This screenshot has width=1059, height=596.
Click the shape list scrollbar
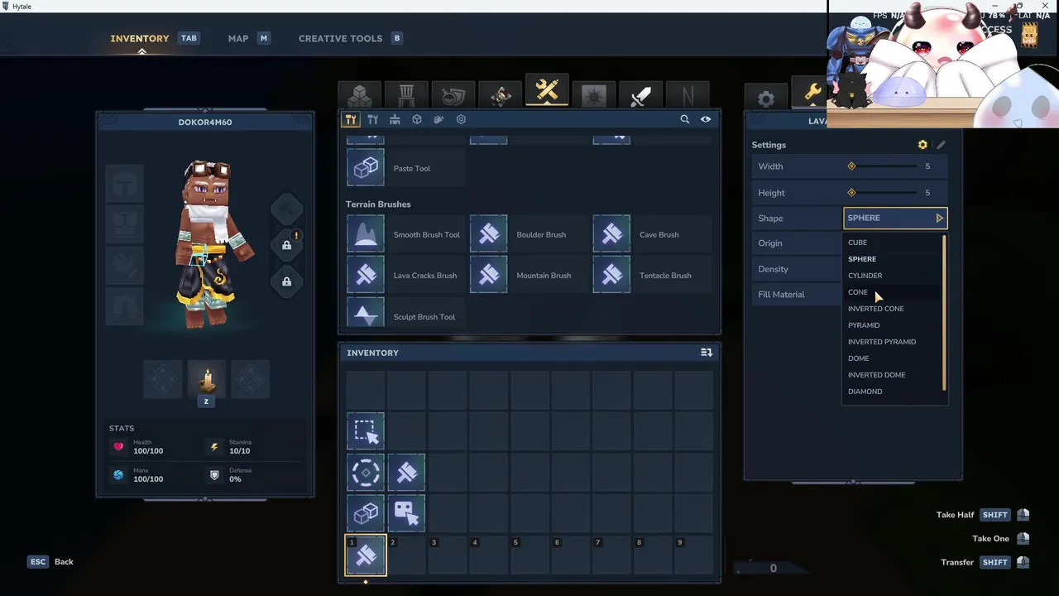pos(944,313)
